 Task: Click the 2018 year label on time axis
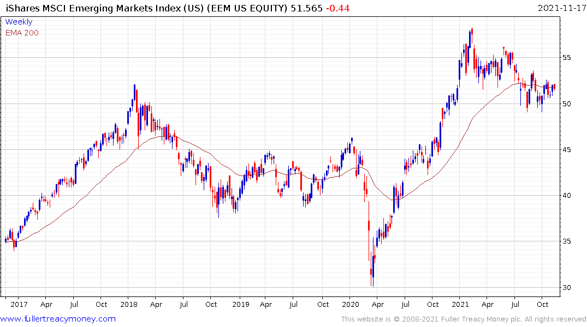128,304
